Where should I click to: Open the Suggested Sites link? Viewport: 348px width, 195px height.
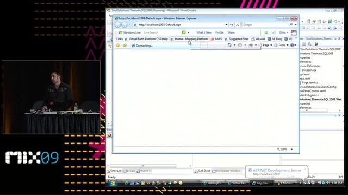point(237,39)
